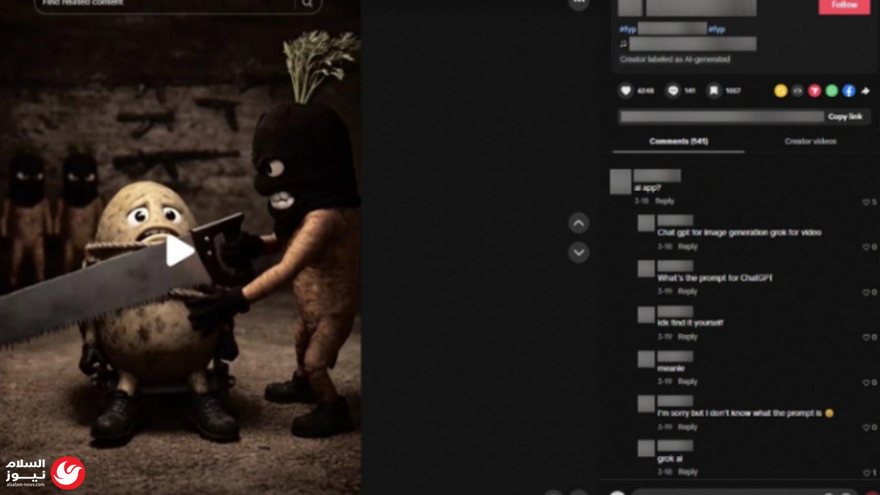
Task: Reply to the "idk find it yourself" comment
Action: (687, 337)
